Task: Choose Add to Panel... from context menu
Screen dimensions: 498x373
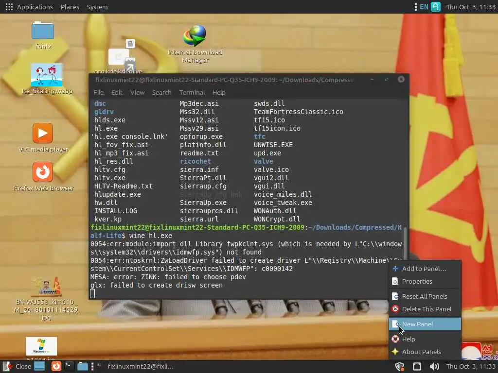Action: click(425, 269)
